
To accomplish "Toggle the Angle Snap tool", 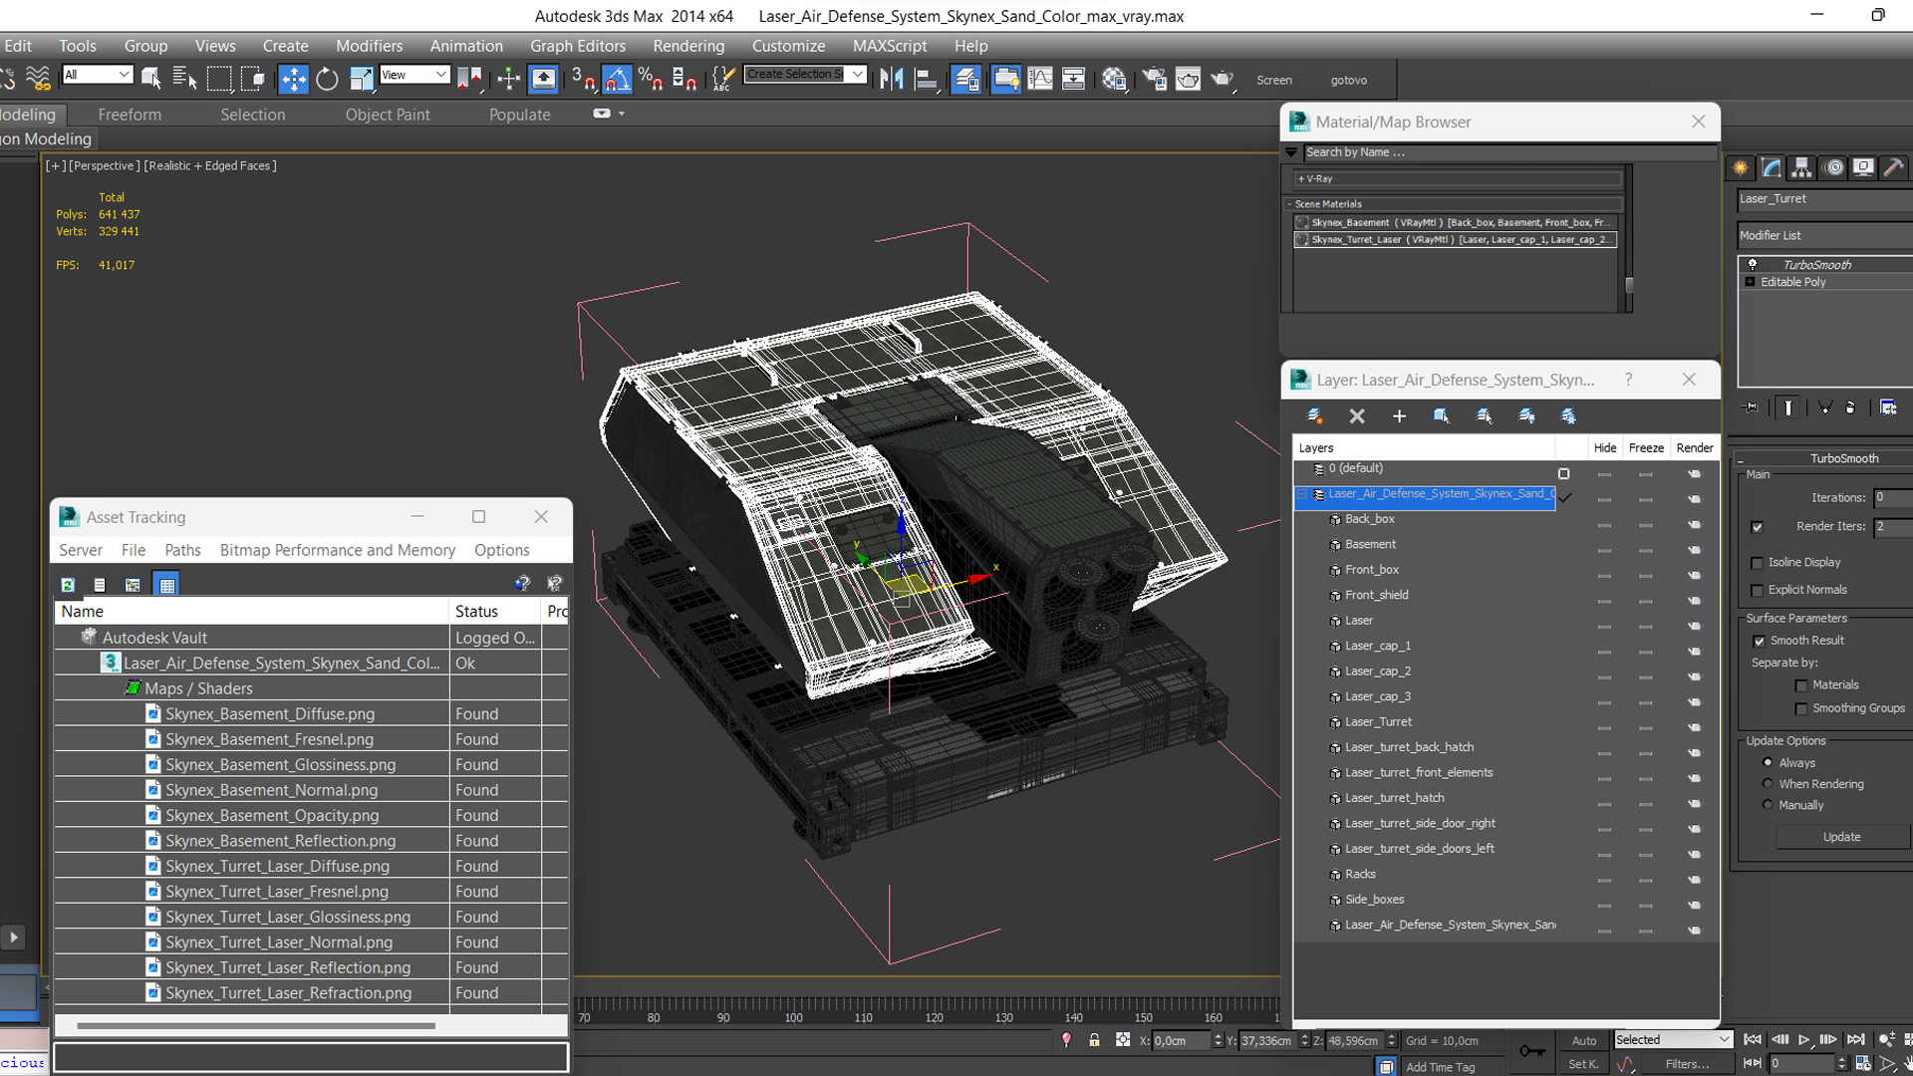I will [x=617, y=79].
